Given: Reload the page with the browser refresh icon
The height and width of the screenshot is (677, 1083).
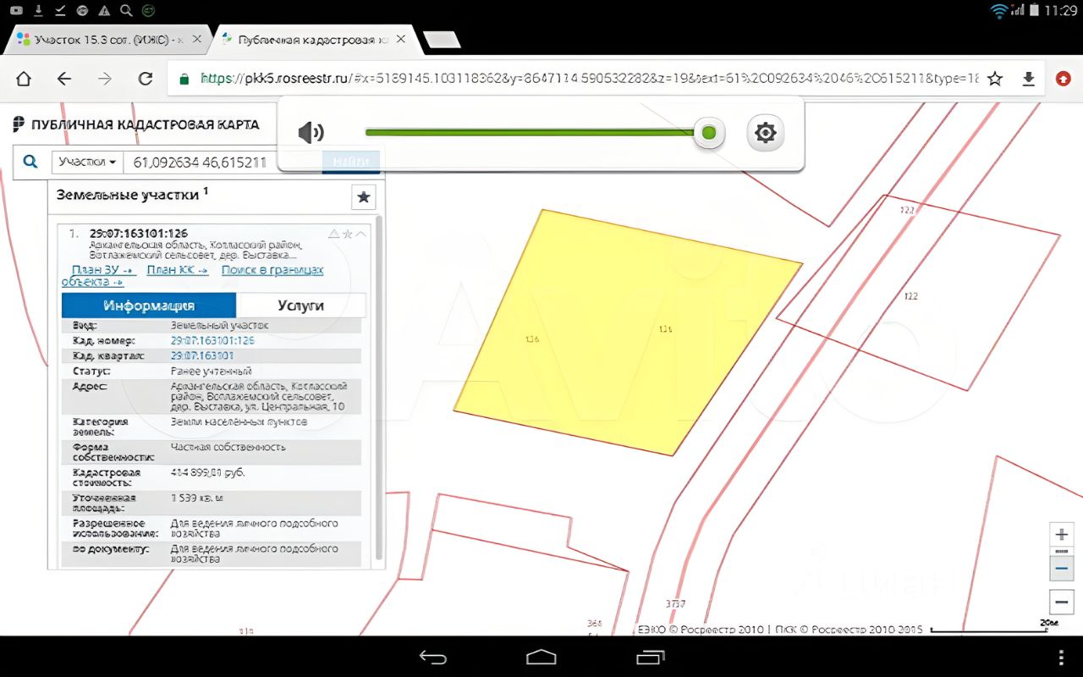Looking at the screenshot, I should coord(146,79).
